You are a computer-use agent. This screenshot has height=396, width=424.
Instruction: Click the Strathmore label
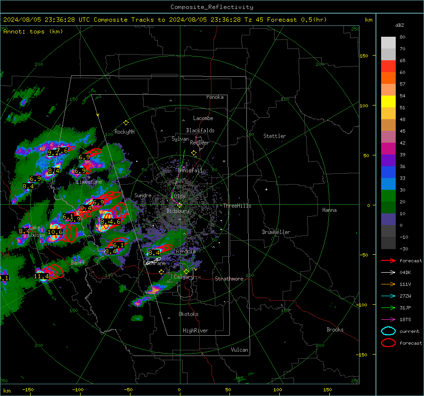(x=229, y=279)
